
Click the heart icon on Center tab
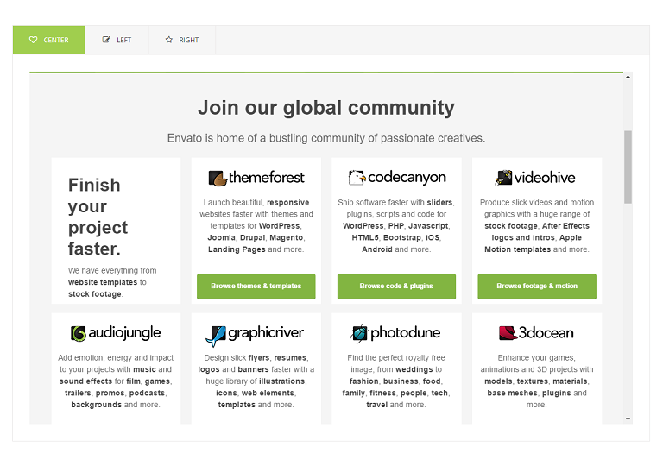tap(34, 40)
